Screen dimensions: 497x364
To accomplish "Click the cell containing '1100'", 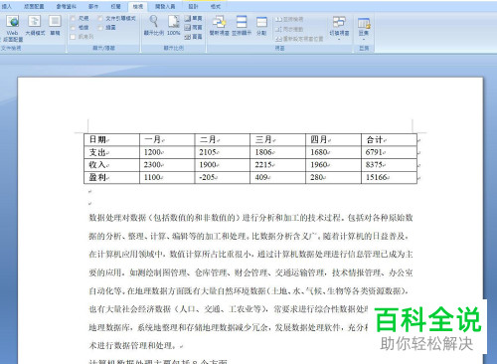I will [x=167, y=177].
